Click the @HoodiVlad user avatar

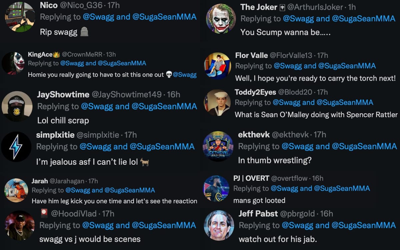pyautogui.click(x=20, y=226)
